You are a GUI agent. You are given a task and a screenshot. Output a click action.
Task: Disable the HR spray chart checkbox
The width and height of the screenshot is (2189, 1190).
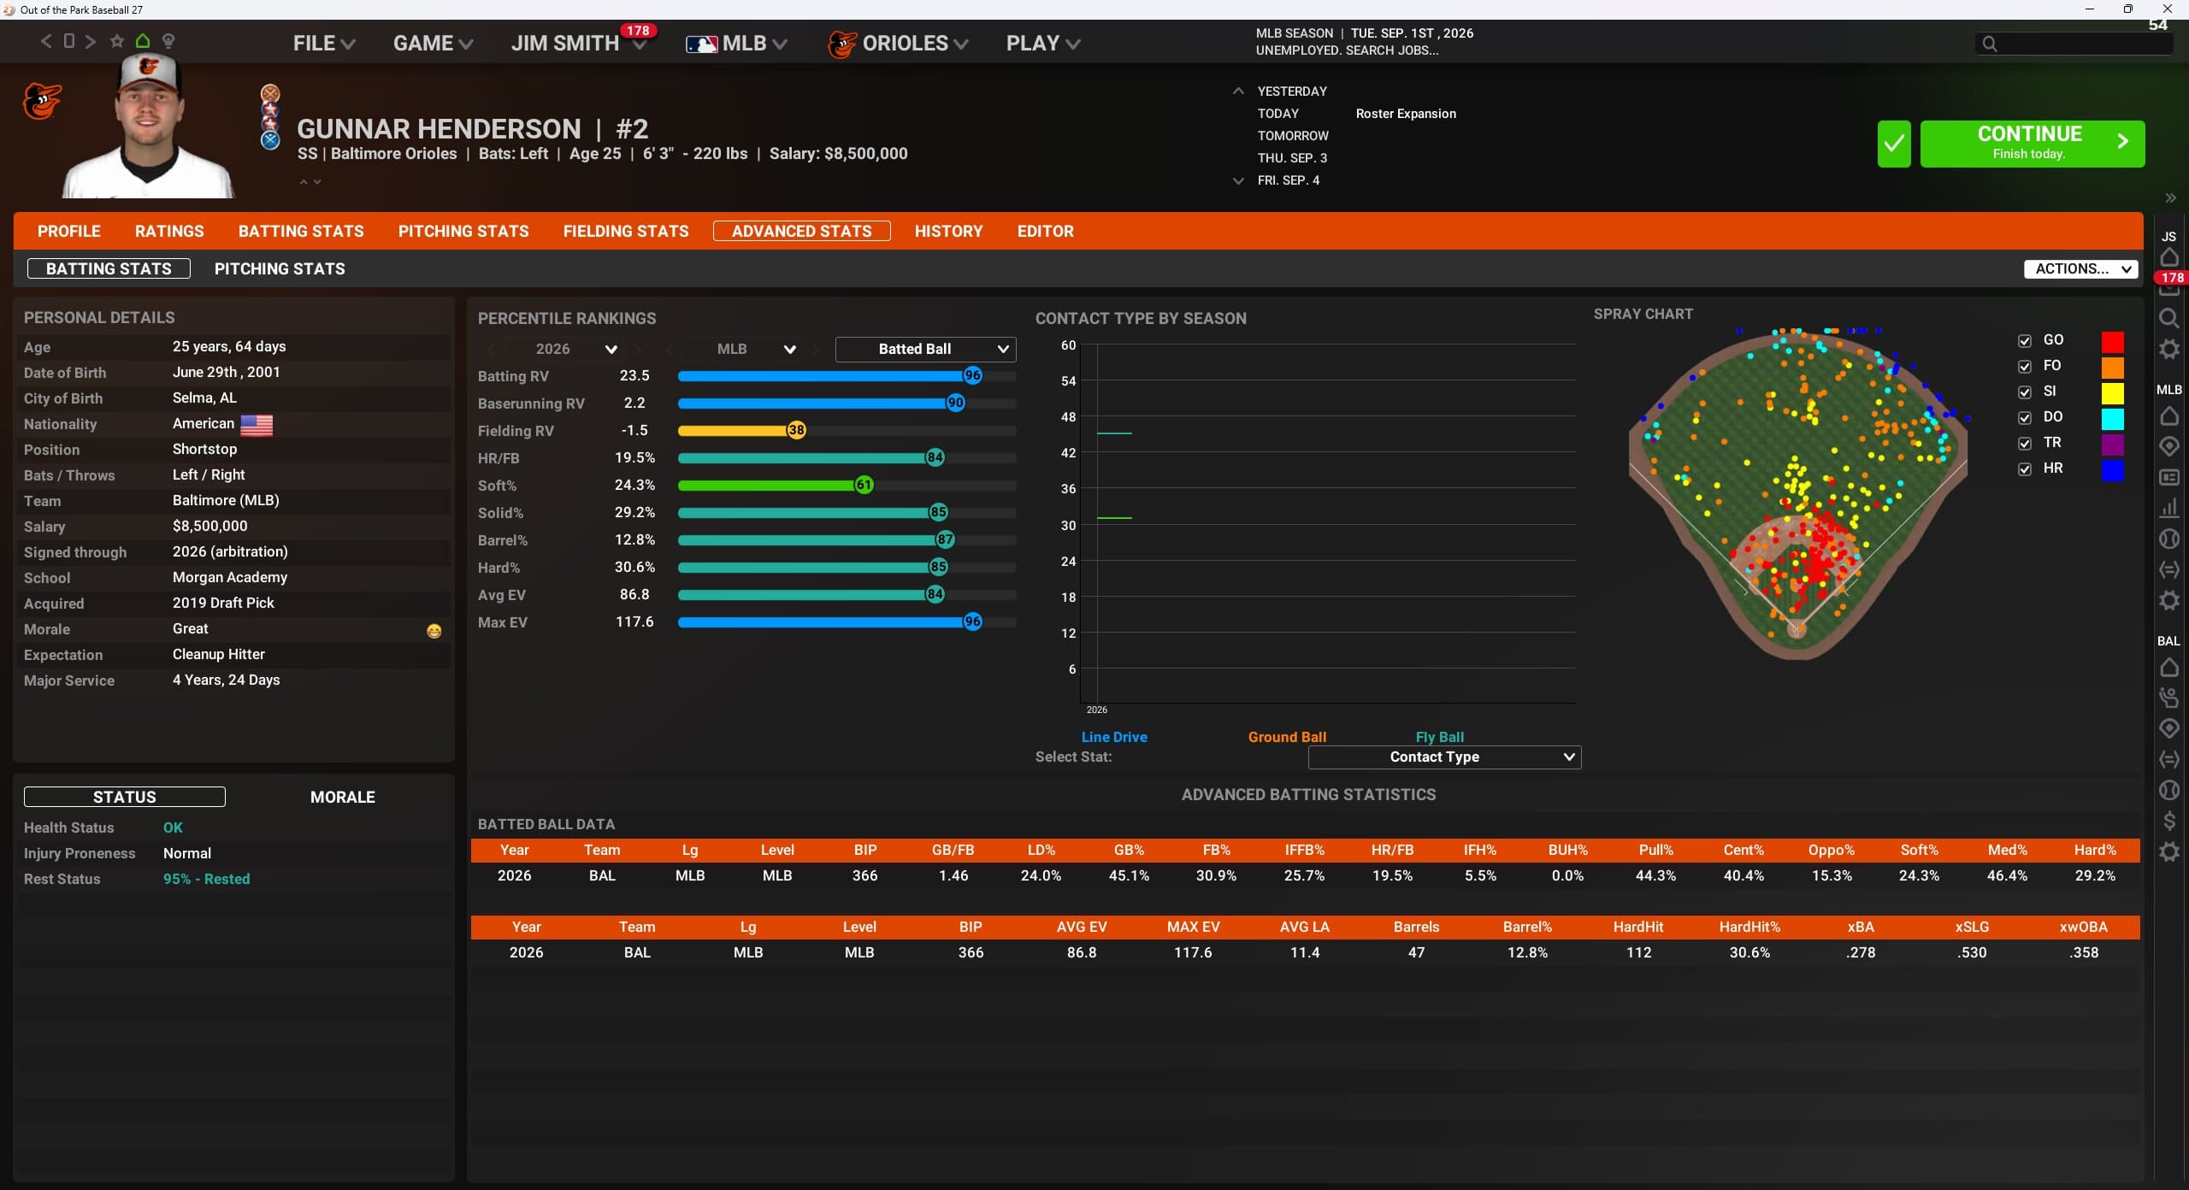[x=2025, y=468]
